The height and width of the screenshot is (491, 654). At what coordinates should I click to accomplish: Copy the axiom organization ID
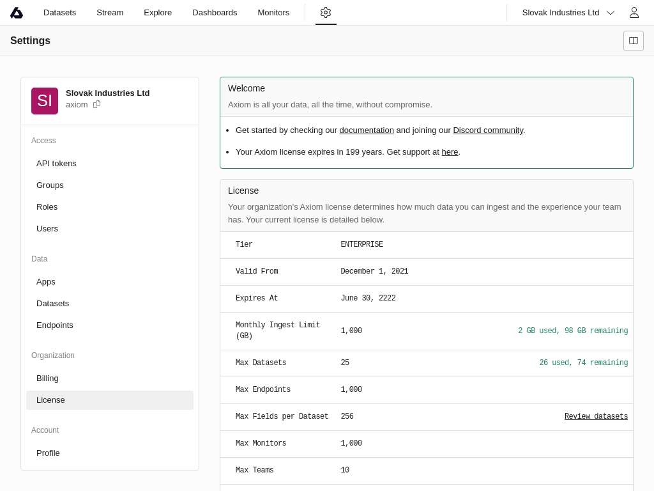click(97, 104)
